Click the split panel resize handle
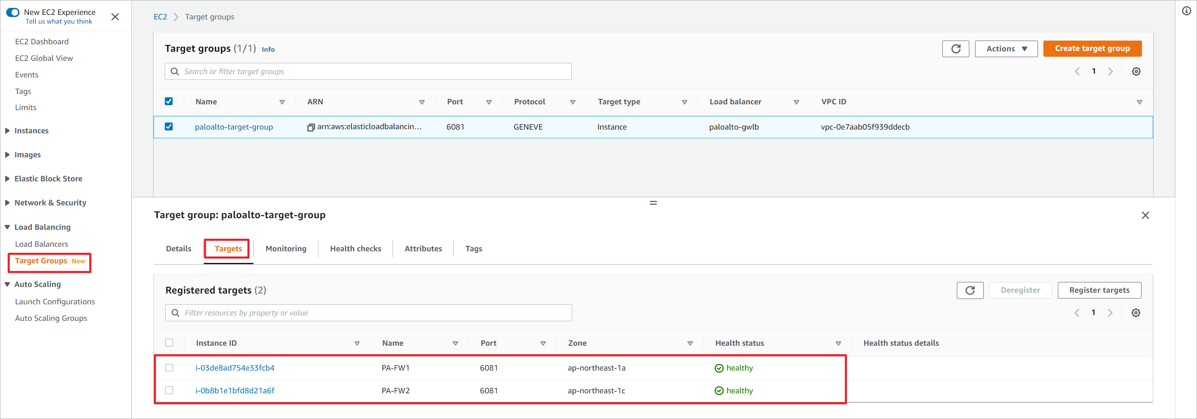 point(653,203)
